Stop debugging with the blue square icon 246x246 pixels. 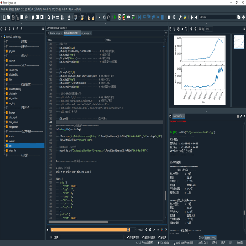pyautogui.click(x=162, y=17)
